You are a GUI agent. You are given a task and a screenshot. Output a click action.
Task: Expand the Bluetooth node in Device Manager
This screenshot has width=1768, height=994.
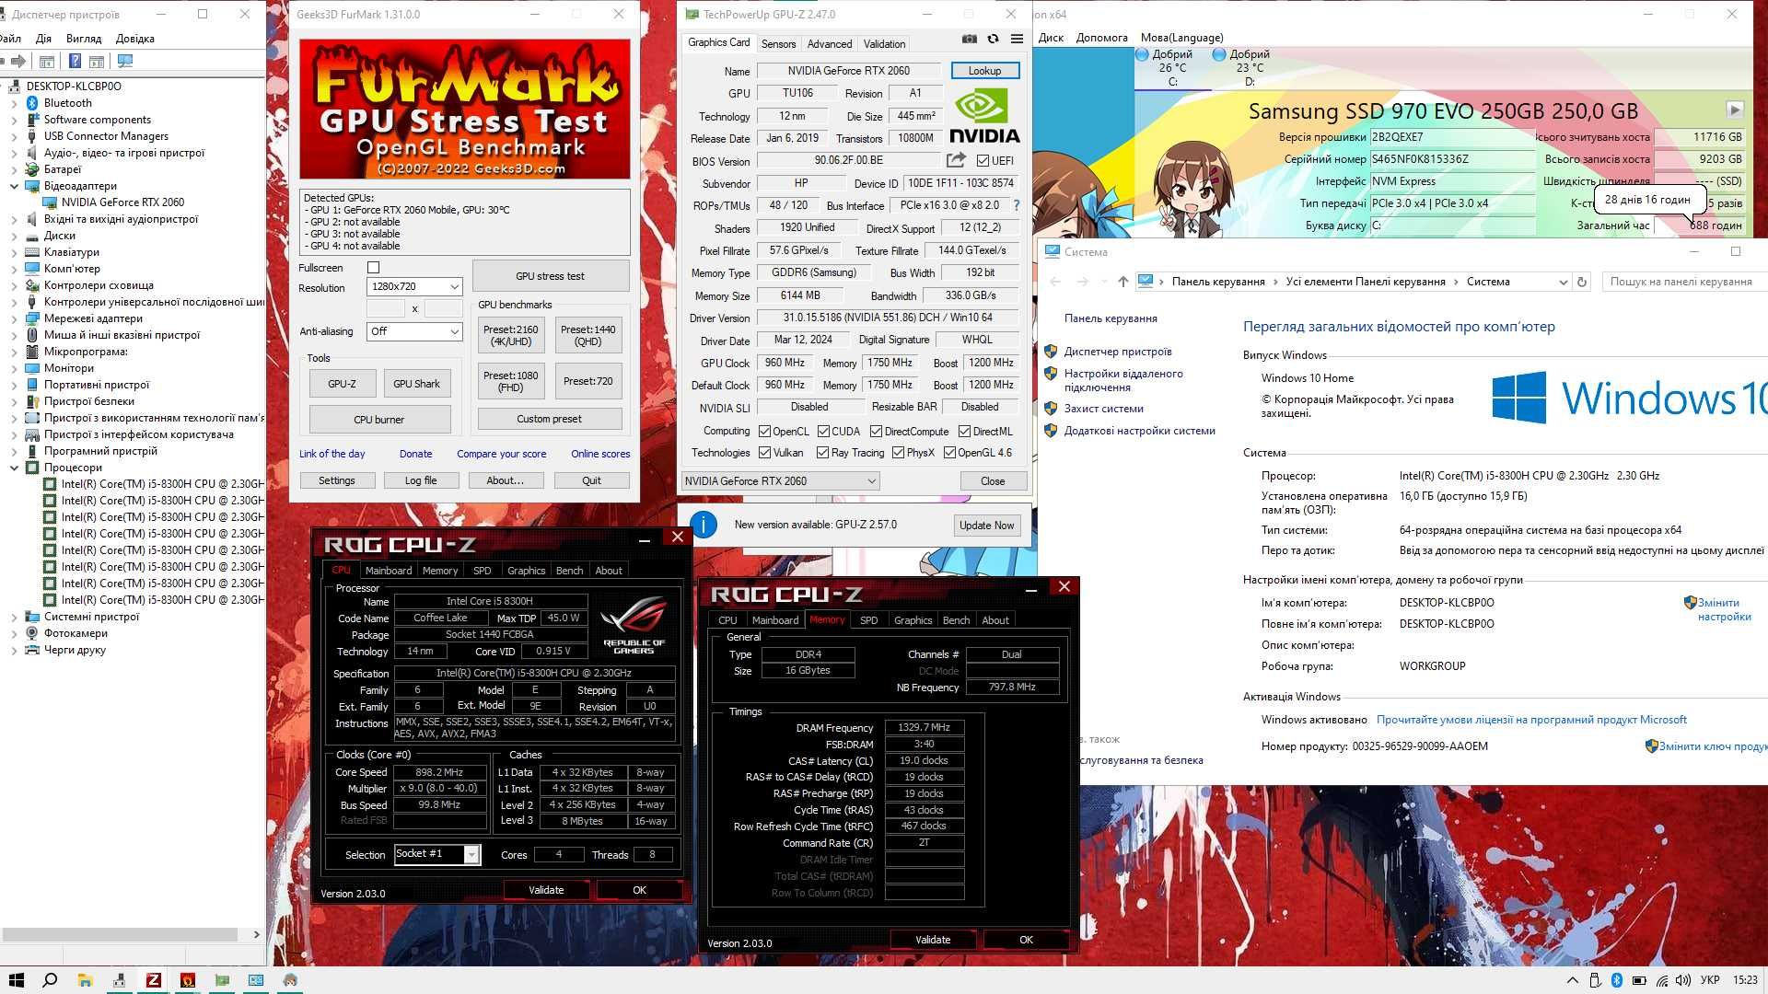(14, 103)
